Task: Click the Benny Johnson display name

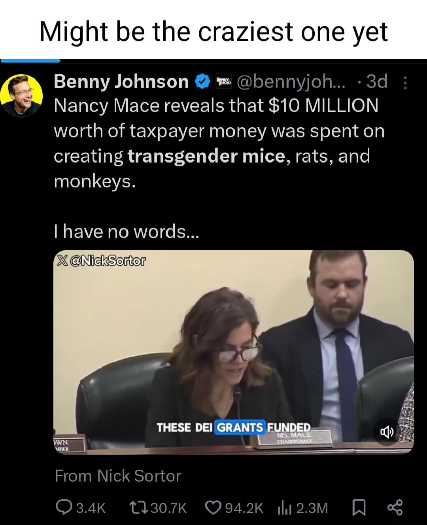Action: [x=121, y=82]
